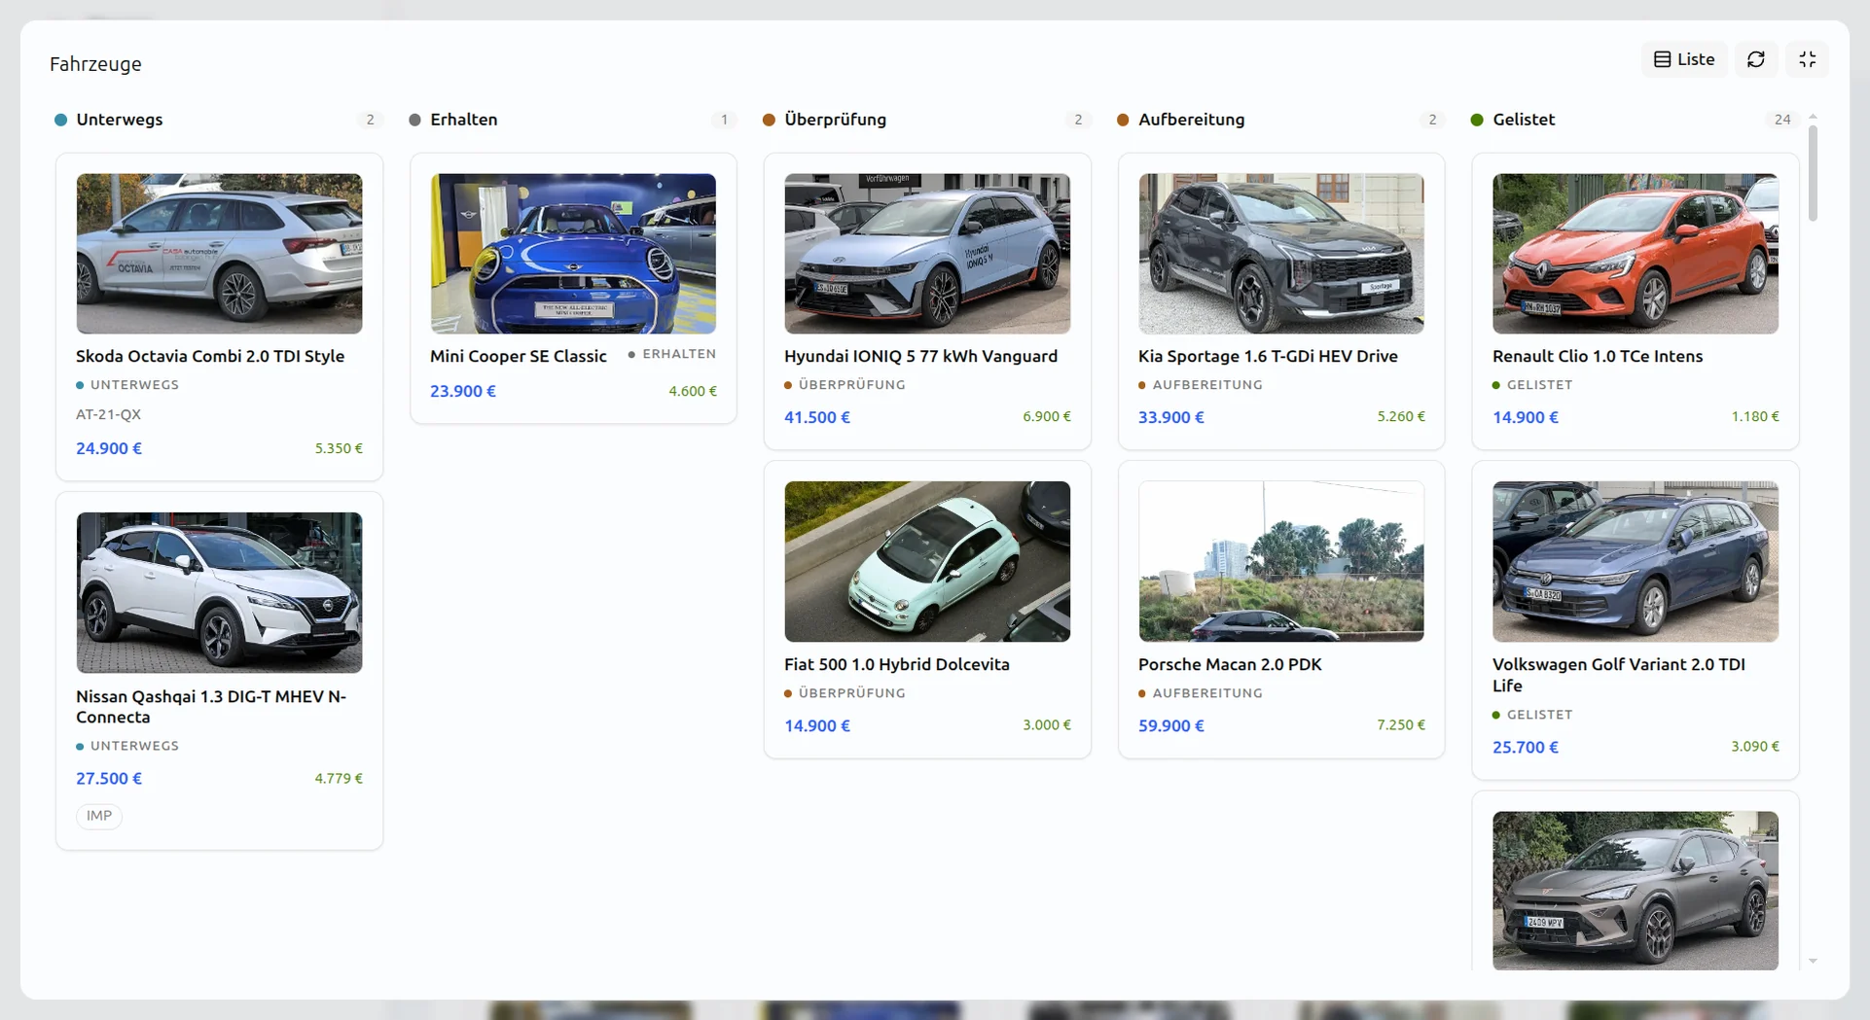Click GELISTET status on Renault Clio card

pos(1532,385)
